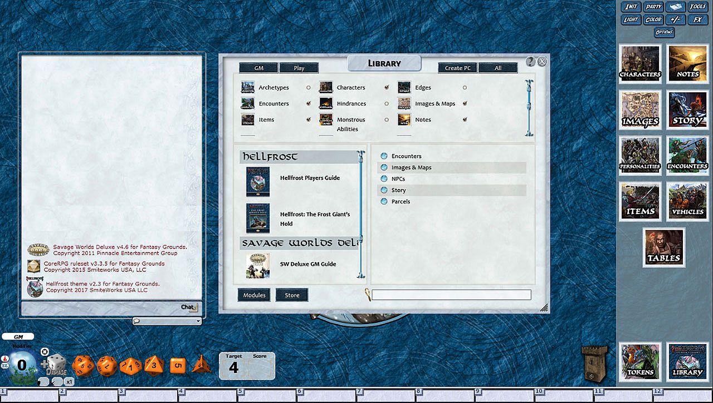Open the Encounters sidebar panel
Screen dimensions: 713x403
(687, 156)
